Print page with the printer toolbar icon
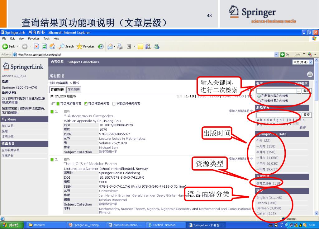 [120, 47]
